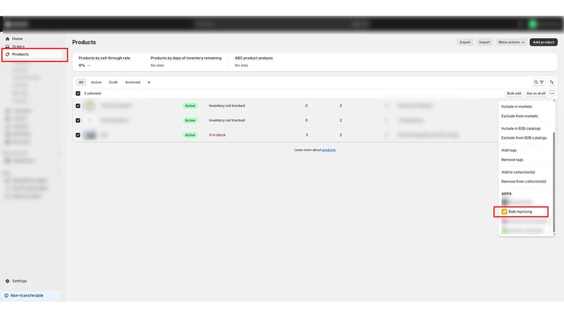Click the Add product button

(x=543, y=42)
